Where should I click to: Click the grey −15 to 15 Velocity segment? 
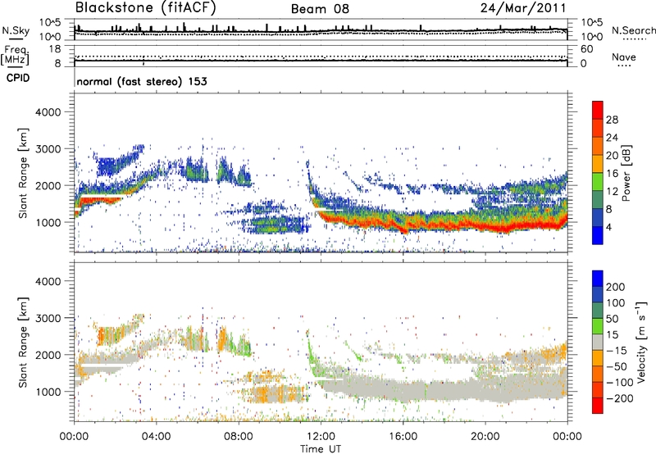[x=598, y=342]
